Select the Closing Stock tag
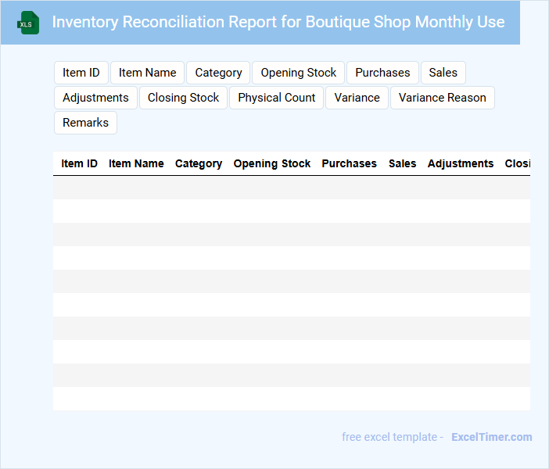Image resolution: width=549 pixels, height=469 pixels. point(184,98)
